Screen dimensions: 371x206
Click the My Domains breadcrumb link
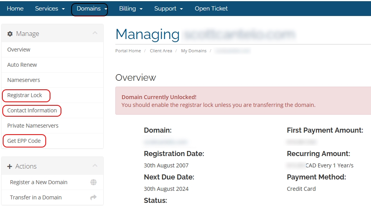tap(194, 51)
